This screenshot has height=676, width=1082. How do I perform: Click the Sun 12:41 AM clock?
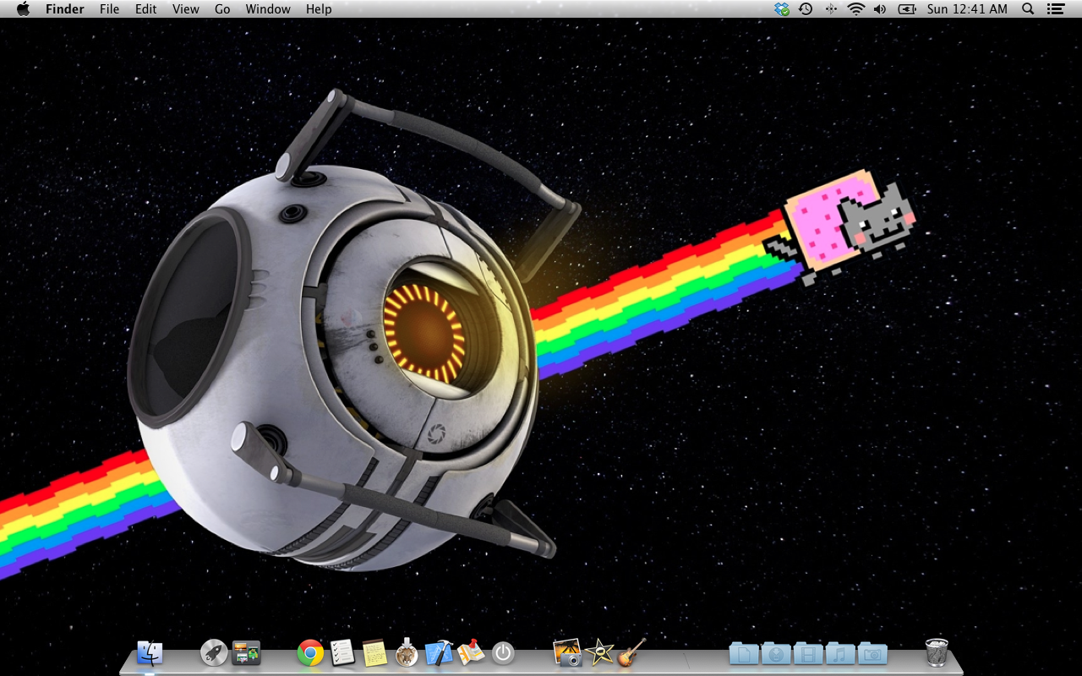[967, 9]
